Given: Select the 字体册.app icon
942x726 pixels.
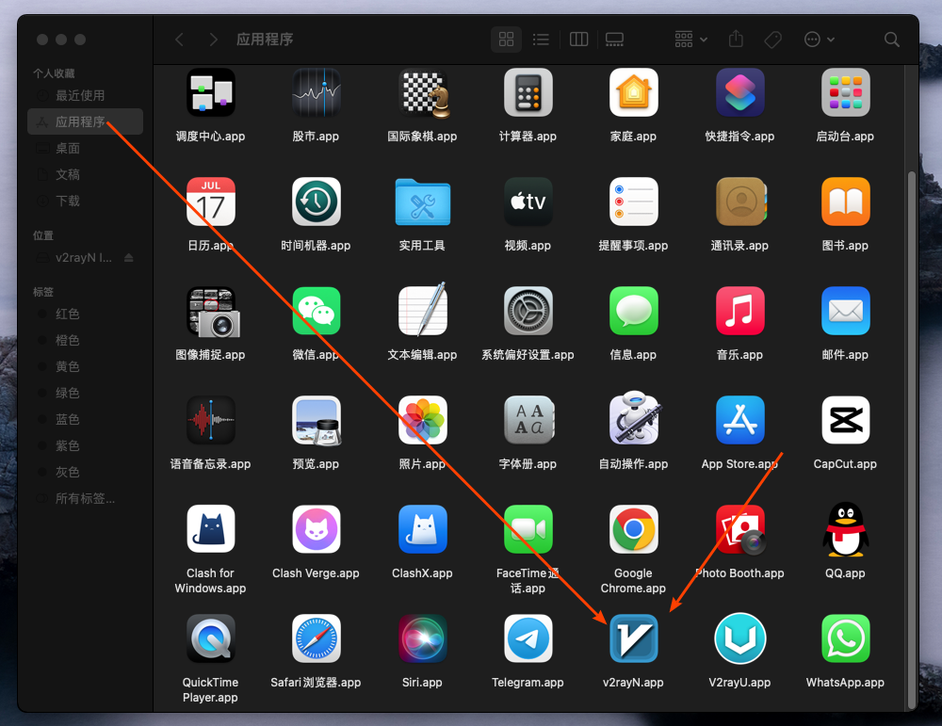Looking at the screenshot, I should point(528,420).
